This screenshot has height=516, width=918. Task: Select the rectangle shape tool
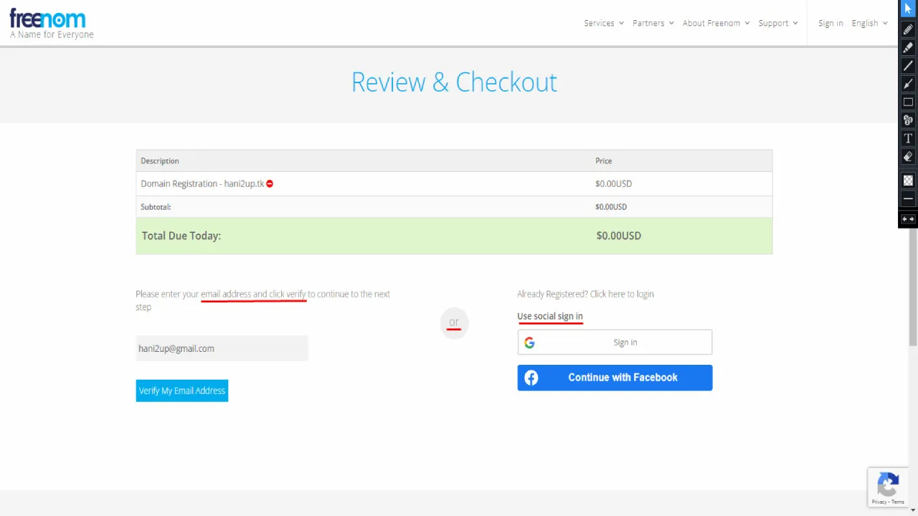(908, 102)
